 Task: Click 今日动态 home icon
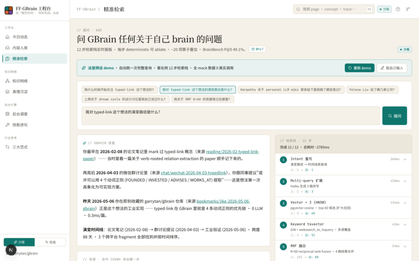[7, 37]
